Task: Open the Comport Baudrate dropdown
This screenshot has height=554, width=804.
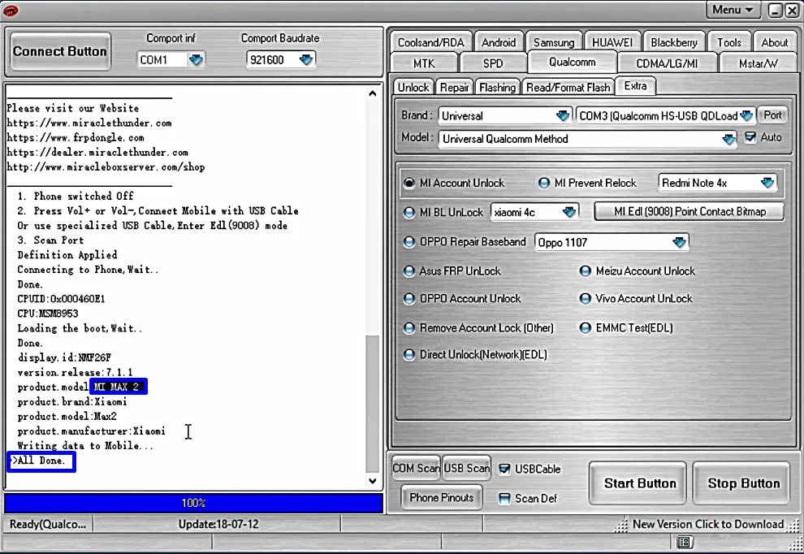Action: [305, 60]
